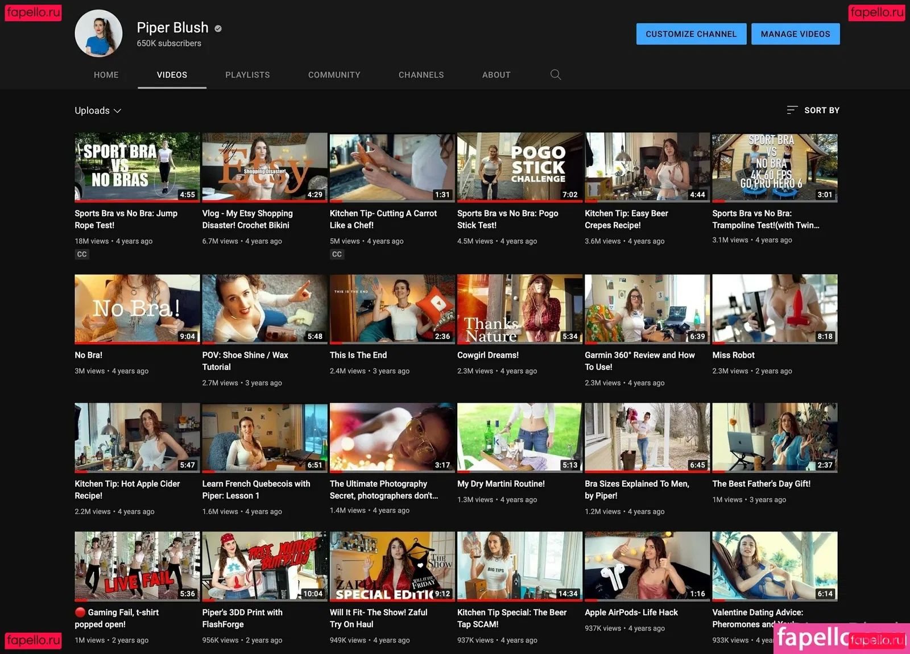Click the Sort By lines icon

(792, 110)
